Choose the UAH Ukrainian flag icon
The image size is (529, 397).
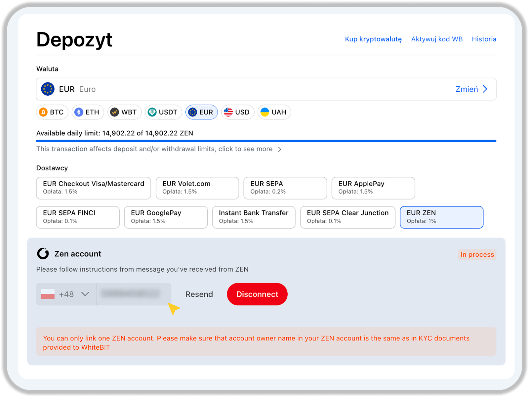pyautogui.click(x=264, y=112)
